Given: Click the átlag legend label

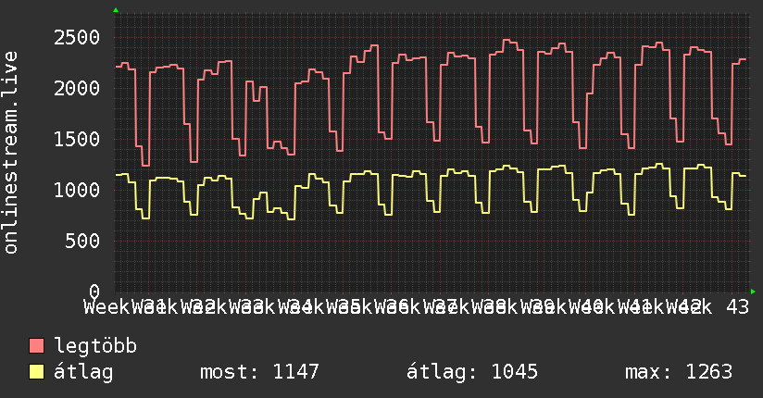Looking at the screenshot, I should (83, 372).
